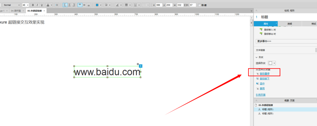Click the y position field
The height and width of the screenshot is (126, 317).
(169, 5)
